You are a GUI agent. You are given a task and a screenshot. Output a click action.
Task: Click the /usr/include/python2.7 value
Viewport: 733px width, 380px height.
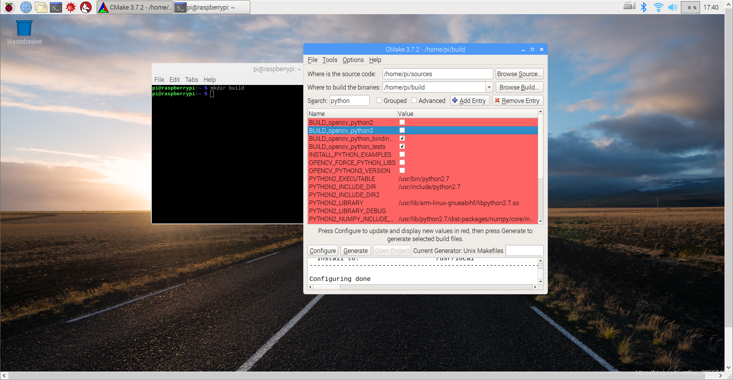coord(429,187)
